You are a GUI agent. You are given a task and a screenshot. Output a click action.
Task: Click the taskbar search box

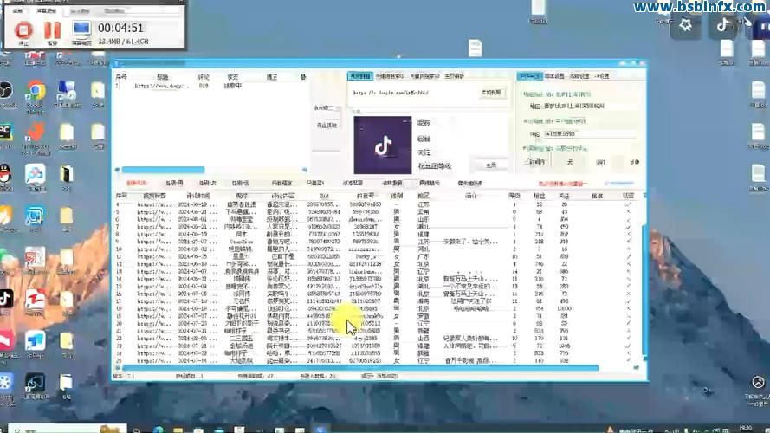click(68, 429)
